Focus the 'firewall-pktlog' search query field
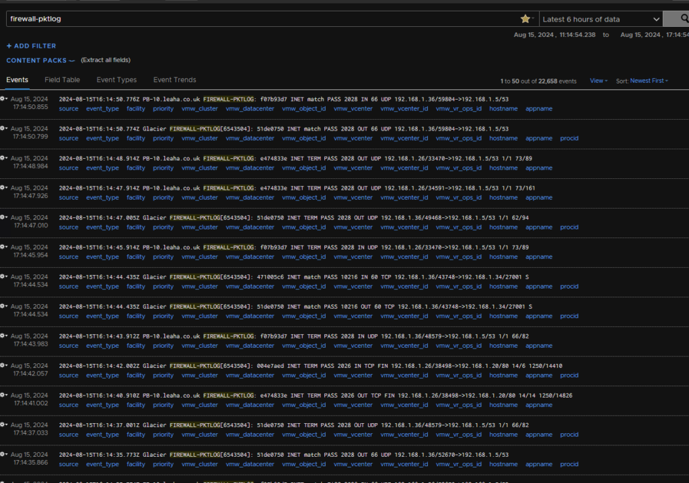This screenshot has width=689, height=483. [264, 19]
